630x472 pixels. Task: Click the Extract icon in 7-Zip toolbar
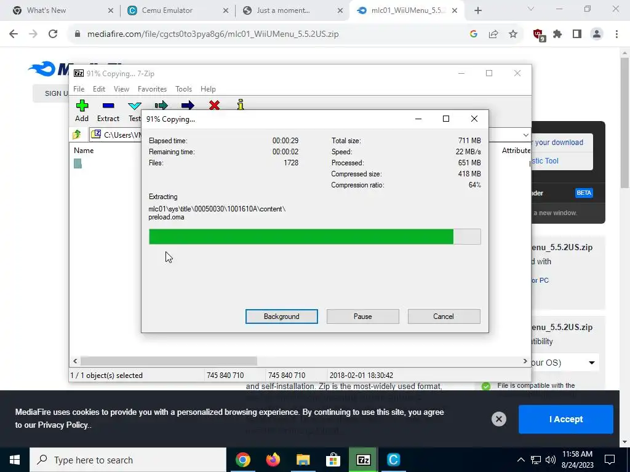[108, 106]
